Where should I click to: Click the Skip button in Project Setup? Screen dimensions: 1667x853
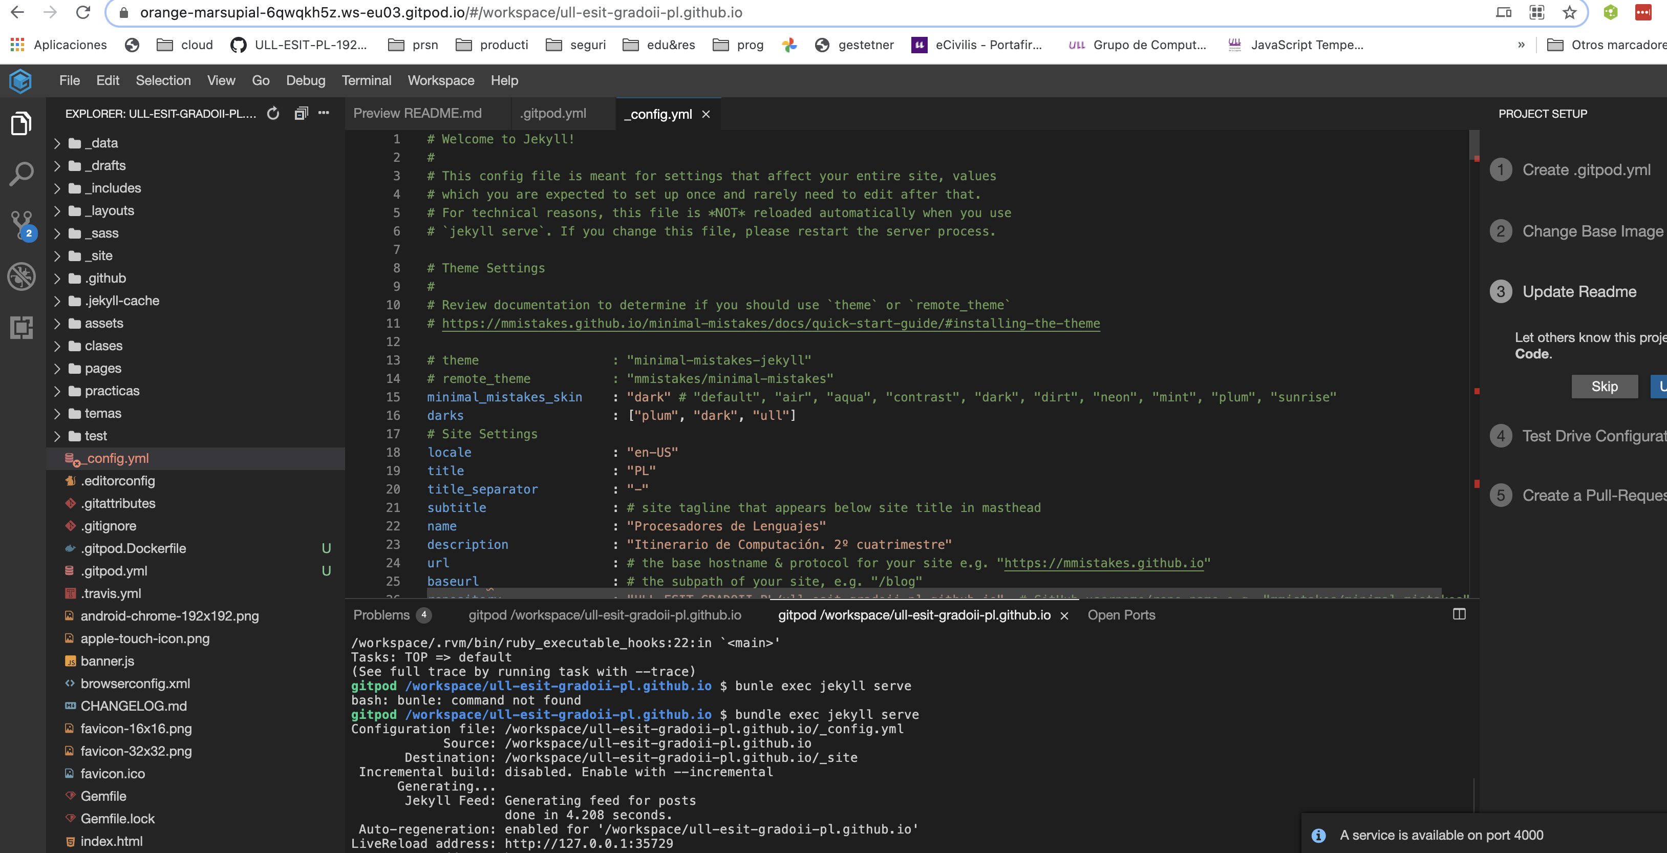(x=1604, y=384)
